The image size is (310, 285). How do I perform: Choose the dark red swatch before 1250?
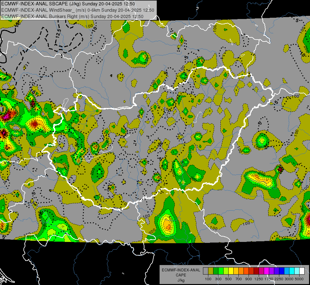[x=256, y=271]
